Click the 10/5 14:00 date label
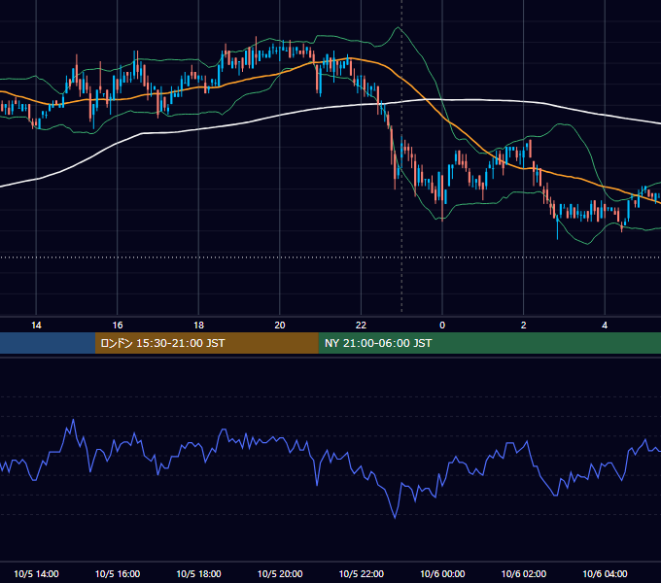The image size is (661, 583). (x=36, y=573)
